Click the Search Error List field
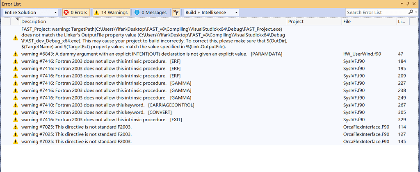Image resolution: width=420 pixels, height=172 pixels. (x=377, y=12)
